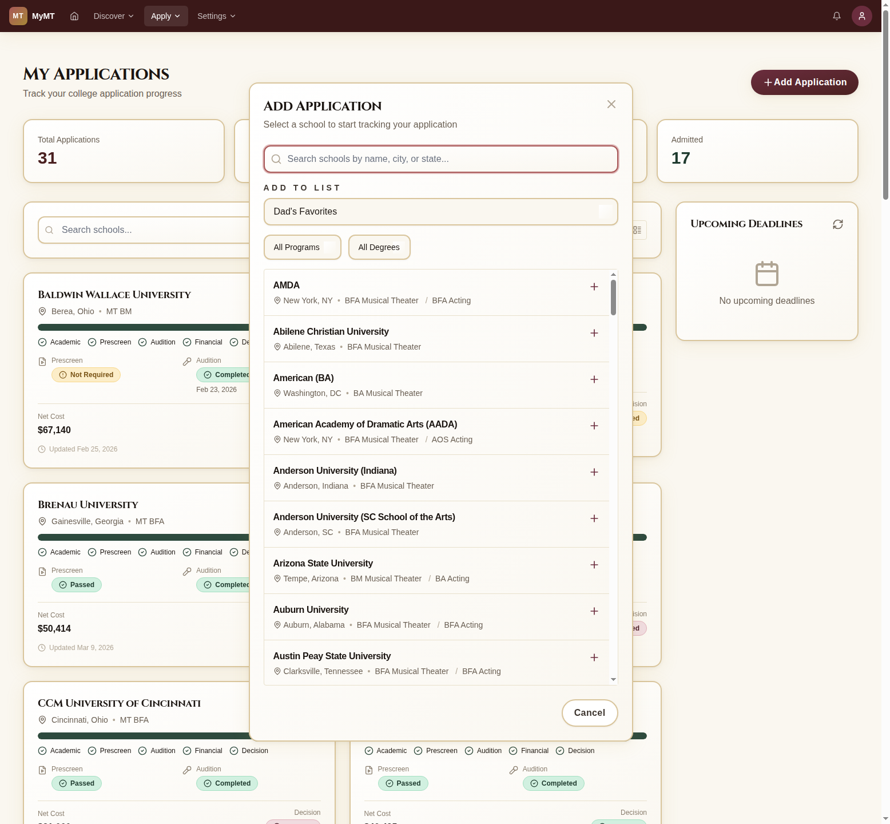Add Auburn University via plus icon
The width and height of the screenshot is (890, 824).
[x=594, y=611]
